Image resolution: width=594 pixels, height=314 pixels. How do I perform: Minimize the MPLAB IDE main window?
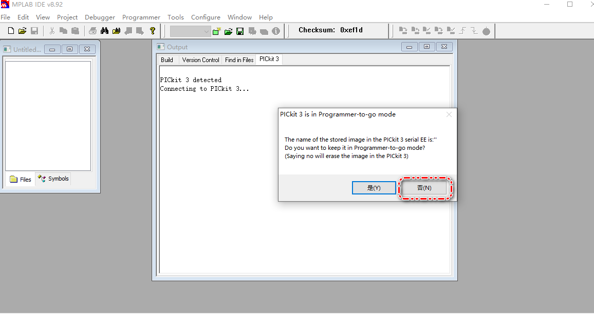click(x=547, y=4)
